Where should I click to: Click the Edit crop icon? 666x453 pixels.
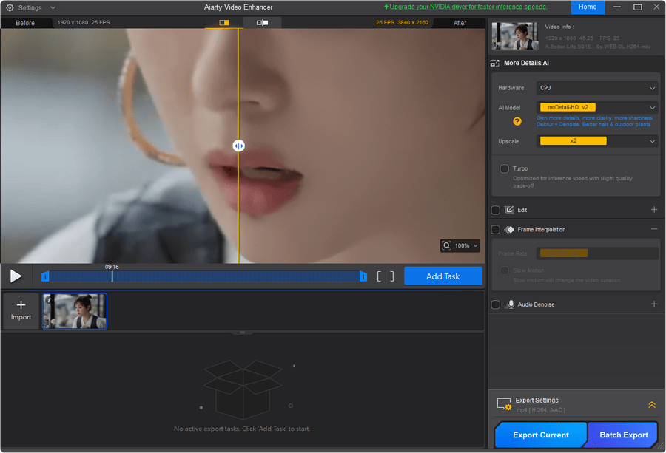click(509, 210)
